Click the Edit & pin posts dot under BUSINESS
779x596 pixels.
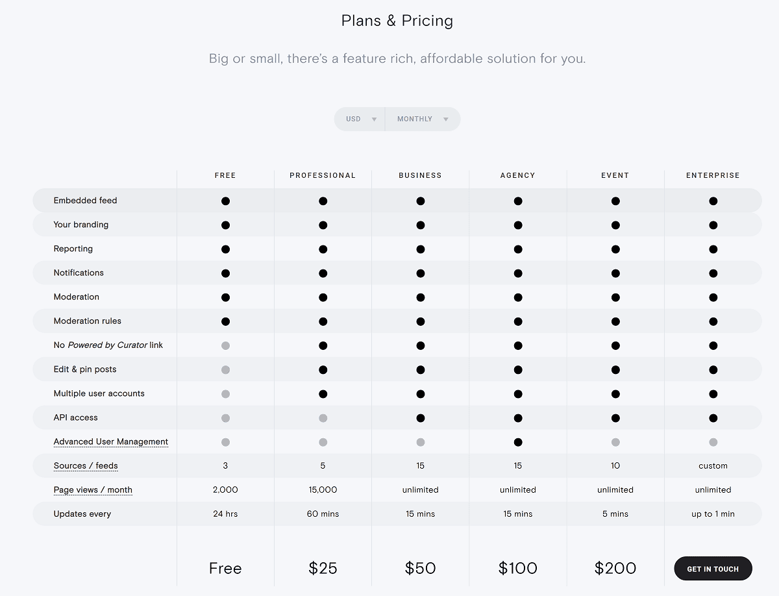(420, 369)
